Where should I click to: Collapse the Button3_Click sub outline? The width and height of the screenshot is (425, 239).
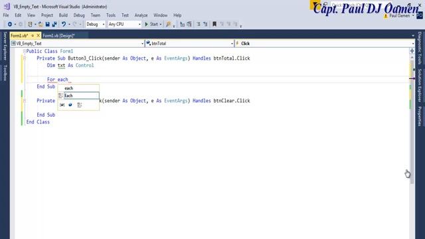coord(25,58)
